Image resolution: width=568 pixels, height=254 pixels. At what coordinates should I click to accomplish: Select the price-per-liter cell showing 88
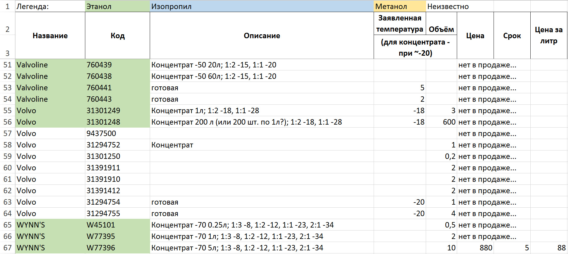coord(548,248)
